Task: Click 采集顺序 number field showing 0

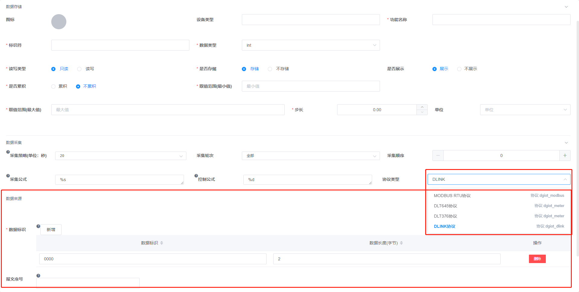Action: (x=501, y=155)
